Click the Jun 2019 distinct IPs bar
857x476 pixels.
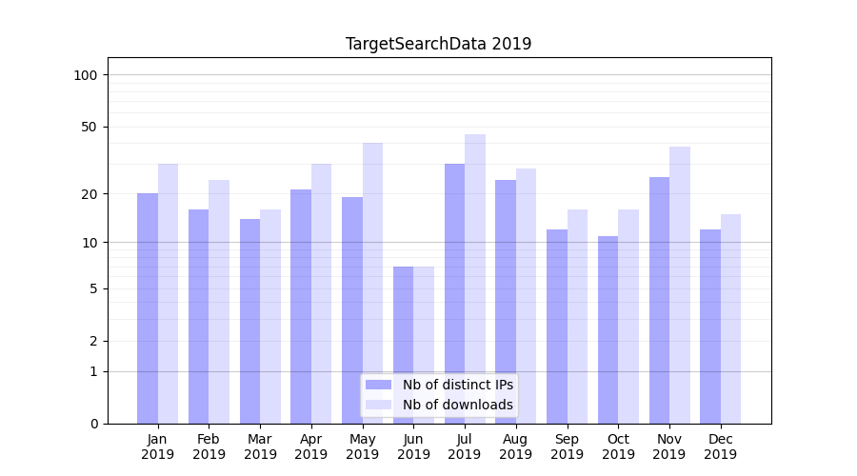tap(404, 345)
